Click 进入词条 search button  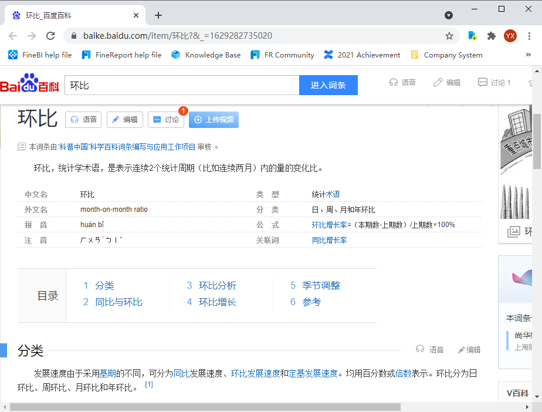(x=328, y=85)
